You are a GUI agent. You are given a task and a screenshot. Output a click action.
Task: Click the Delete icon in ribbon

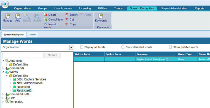coord(45,15)
